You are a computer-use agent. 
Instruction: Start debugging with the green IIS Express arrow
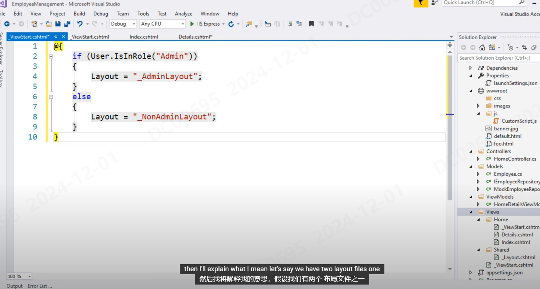coord(192,24)
